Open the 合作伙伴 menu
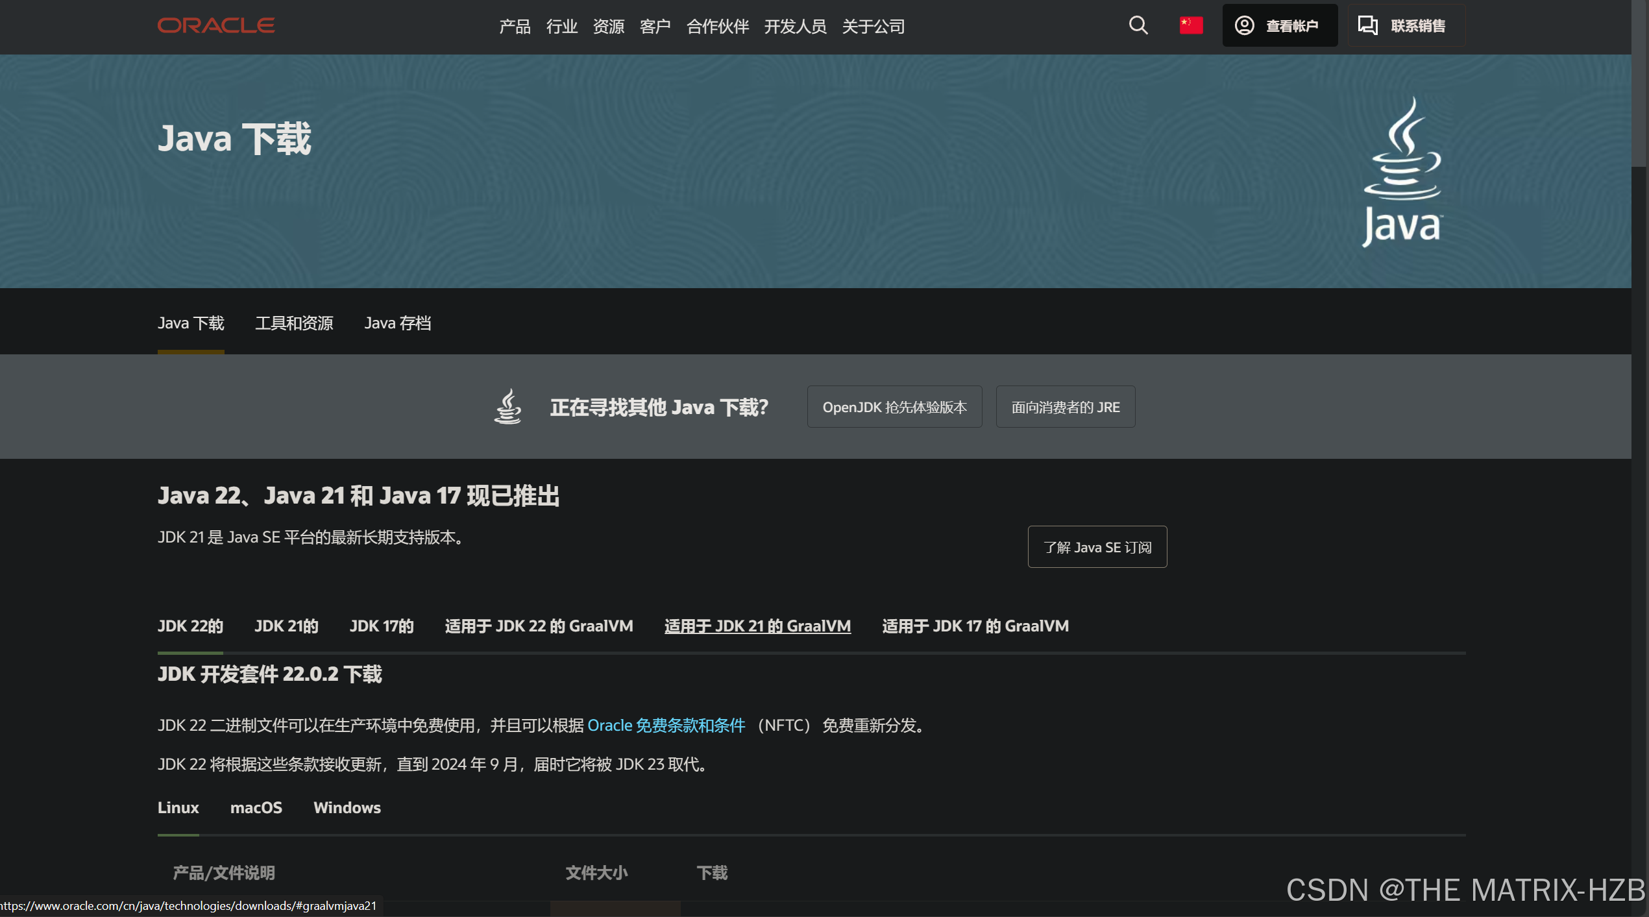Screen dimensions: 1649x917 [x=718, y=27]
